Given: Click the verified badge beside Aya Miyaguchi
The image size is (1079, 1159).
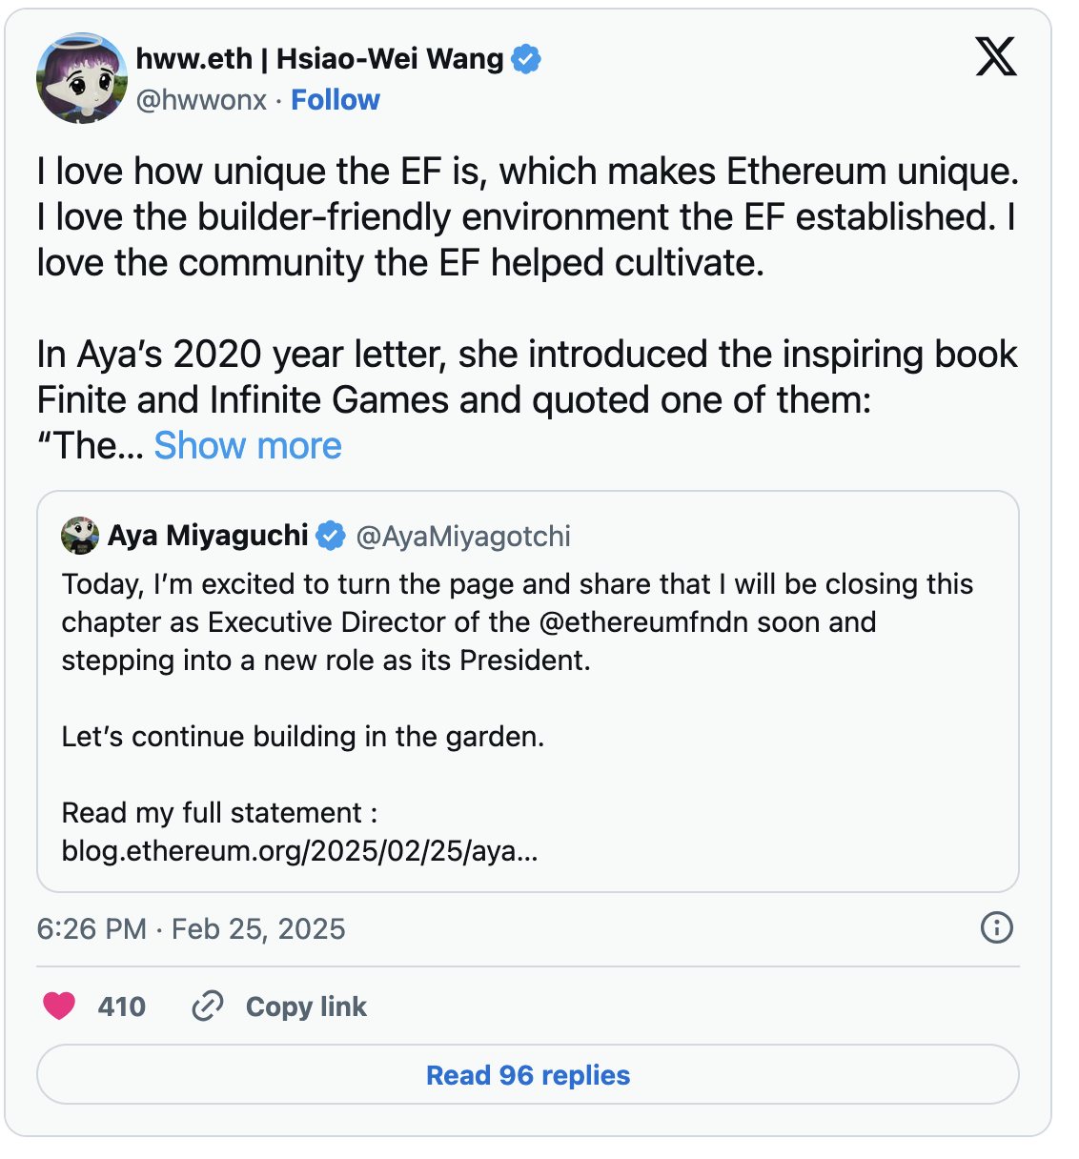Looking at the screenshot, I should (x=329, y=536).
